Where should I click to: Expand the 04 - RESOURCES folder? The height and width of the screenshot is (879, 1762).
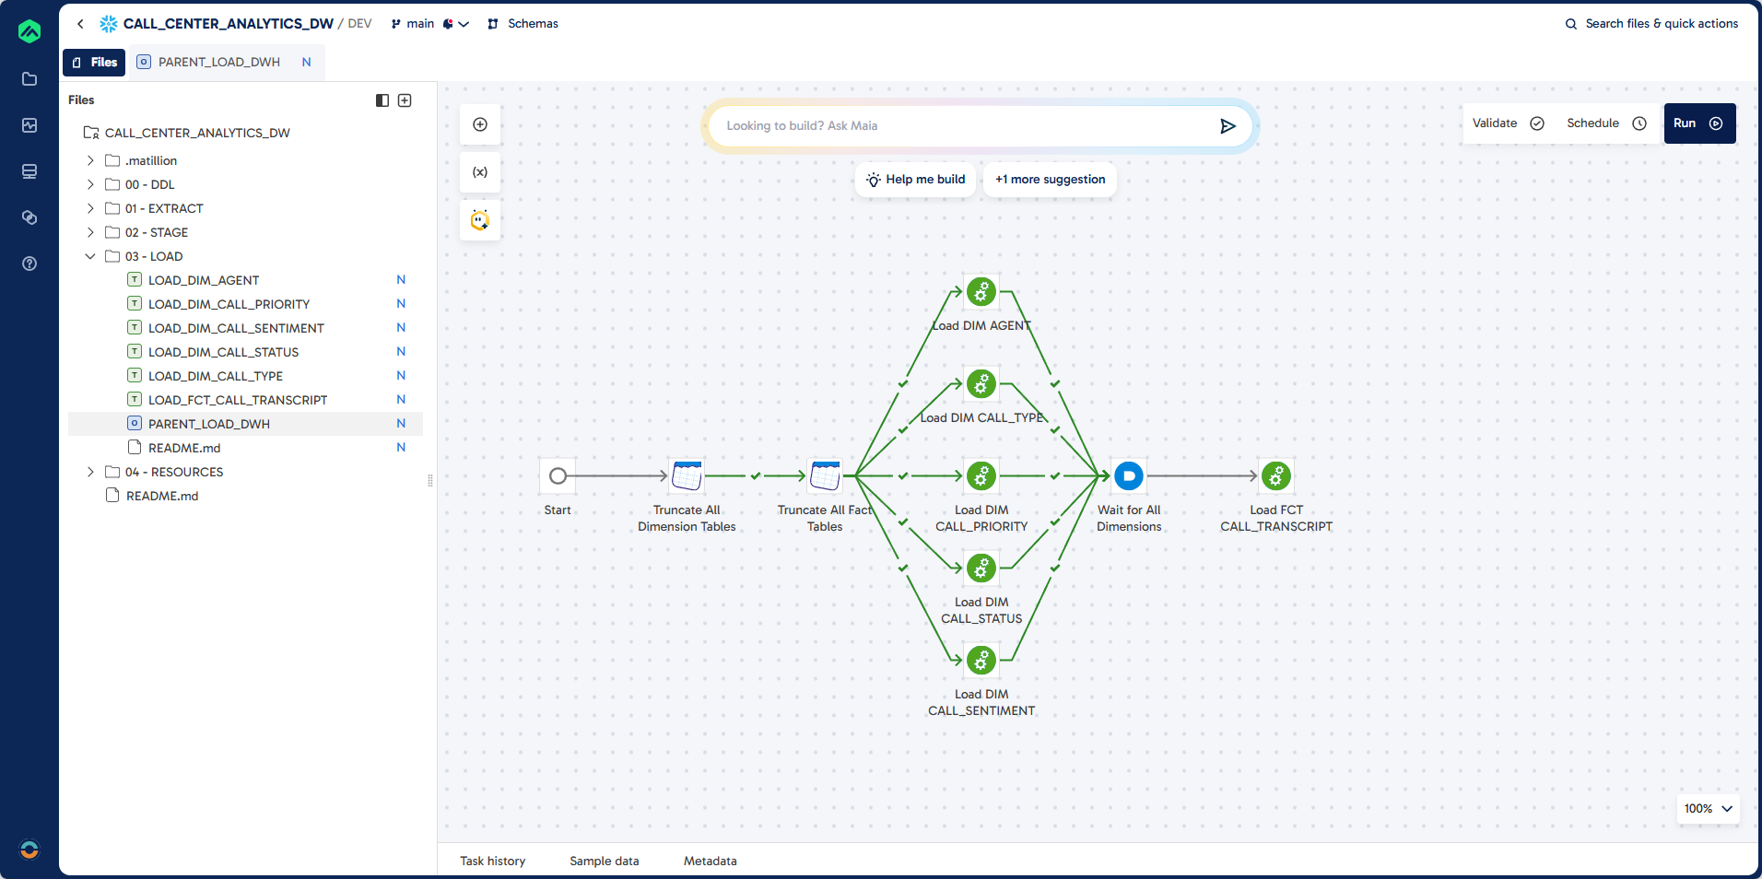[x=90, y=472]
